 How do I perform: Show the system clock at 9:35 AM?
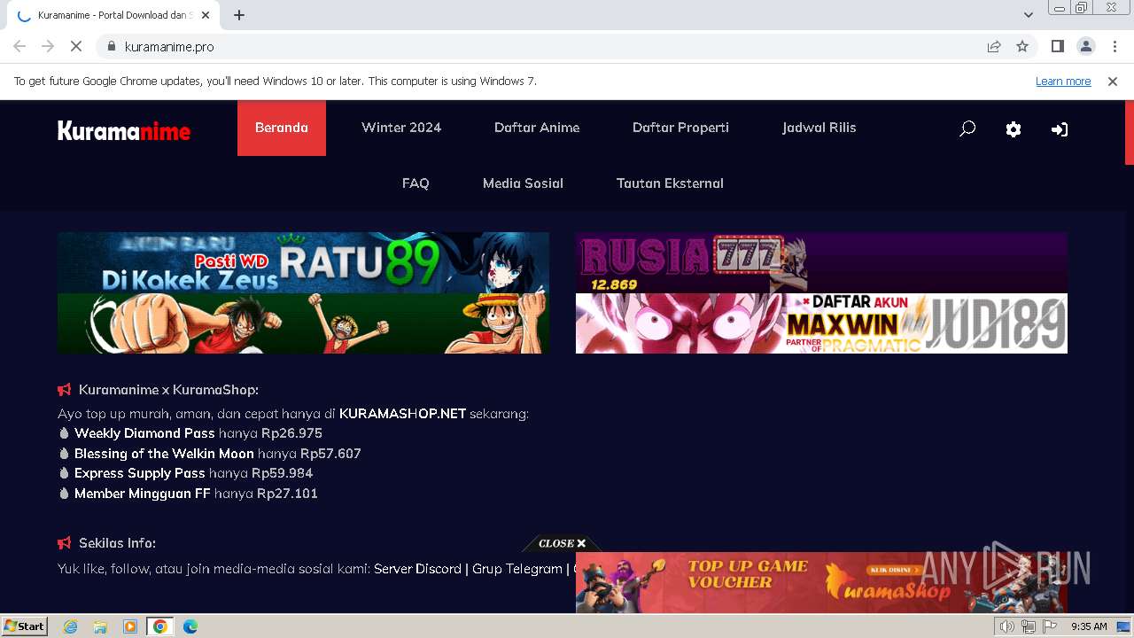point(1089,626)
